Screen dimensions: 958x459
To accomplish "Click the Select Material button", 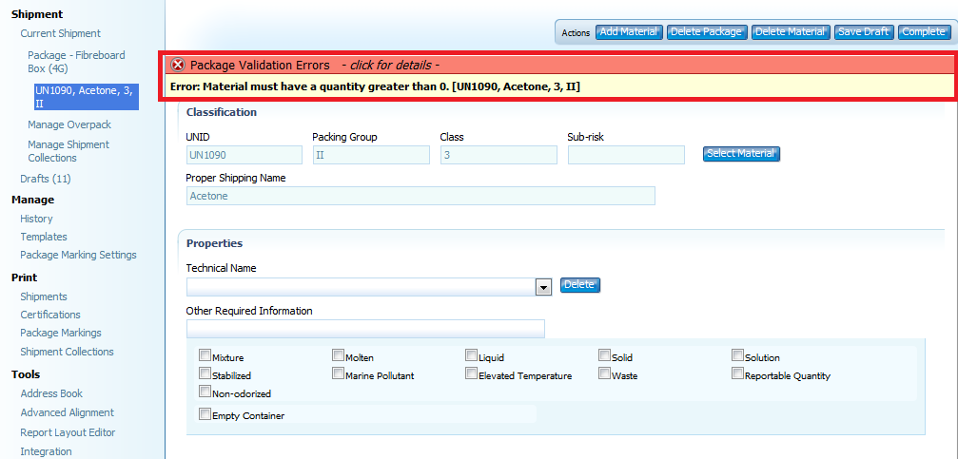I will click(741, 154).
